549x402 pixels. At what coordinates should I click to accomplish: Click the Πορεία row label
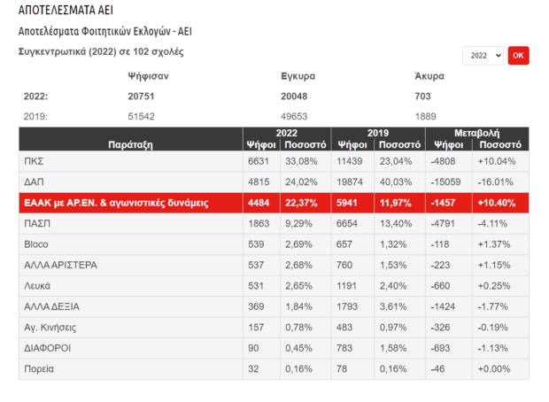[39, 368]
